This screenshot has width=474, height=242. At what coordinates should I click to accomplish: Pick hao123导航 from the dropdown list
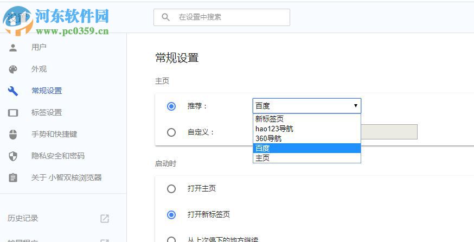click(307, 129)
